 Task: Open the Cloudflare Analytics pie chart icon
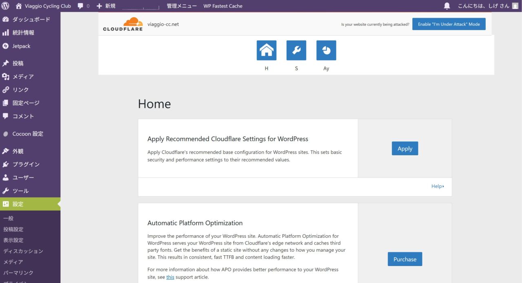[326, 50]
